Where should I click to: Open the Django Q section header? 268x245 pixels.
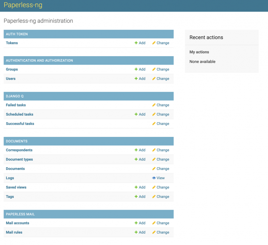pyautogui.click(x=15, y=96)
